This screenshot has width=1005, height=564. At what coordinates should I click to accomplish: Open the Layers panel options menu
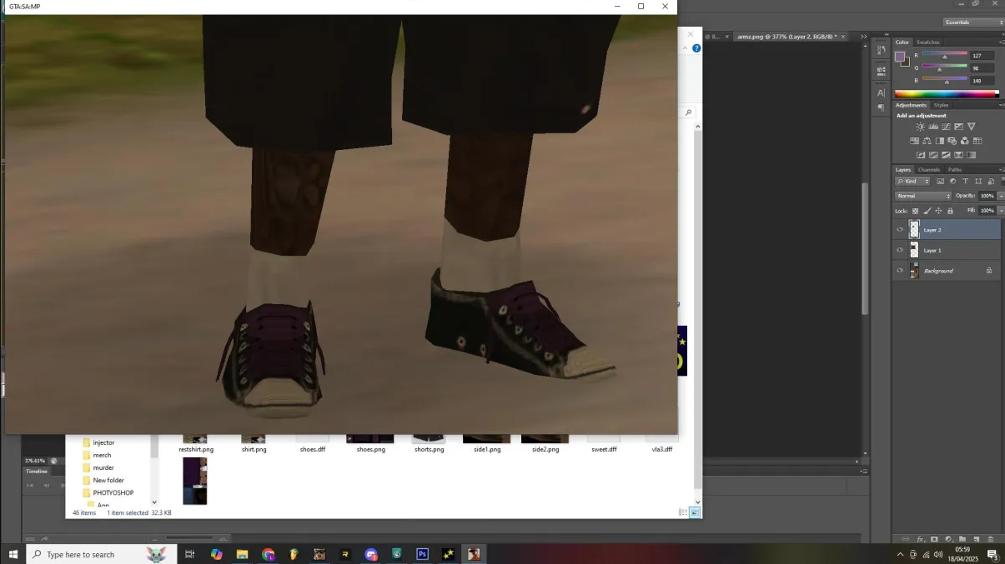point(1001,170)
